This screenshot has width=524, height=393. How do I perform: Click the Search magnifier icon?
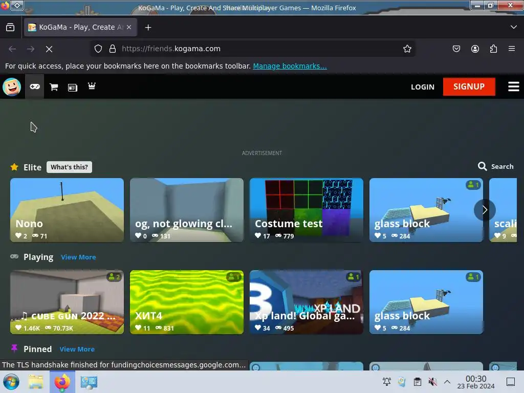click(482, 166)
